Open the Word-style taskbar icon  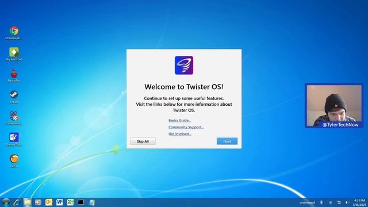pyautogui.click(x=60, y=202)
